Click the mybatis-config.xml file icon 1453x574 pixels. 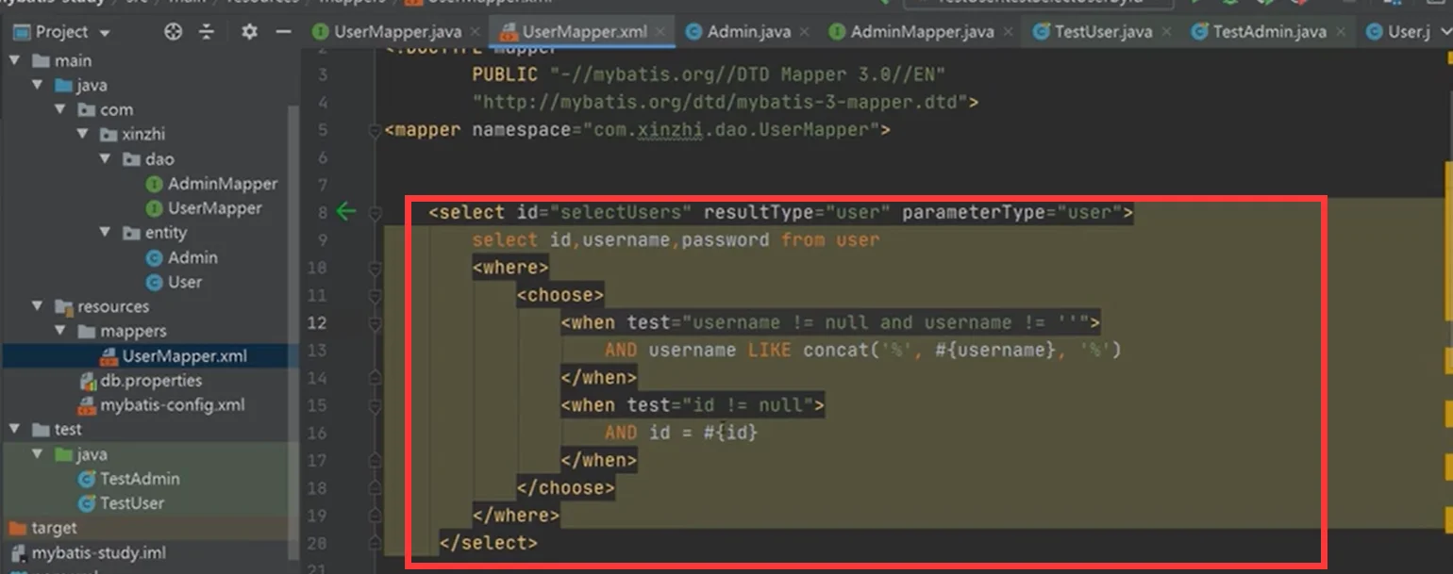pos(87,405)
